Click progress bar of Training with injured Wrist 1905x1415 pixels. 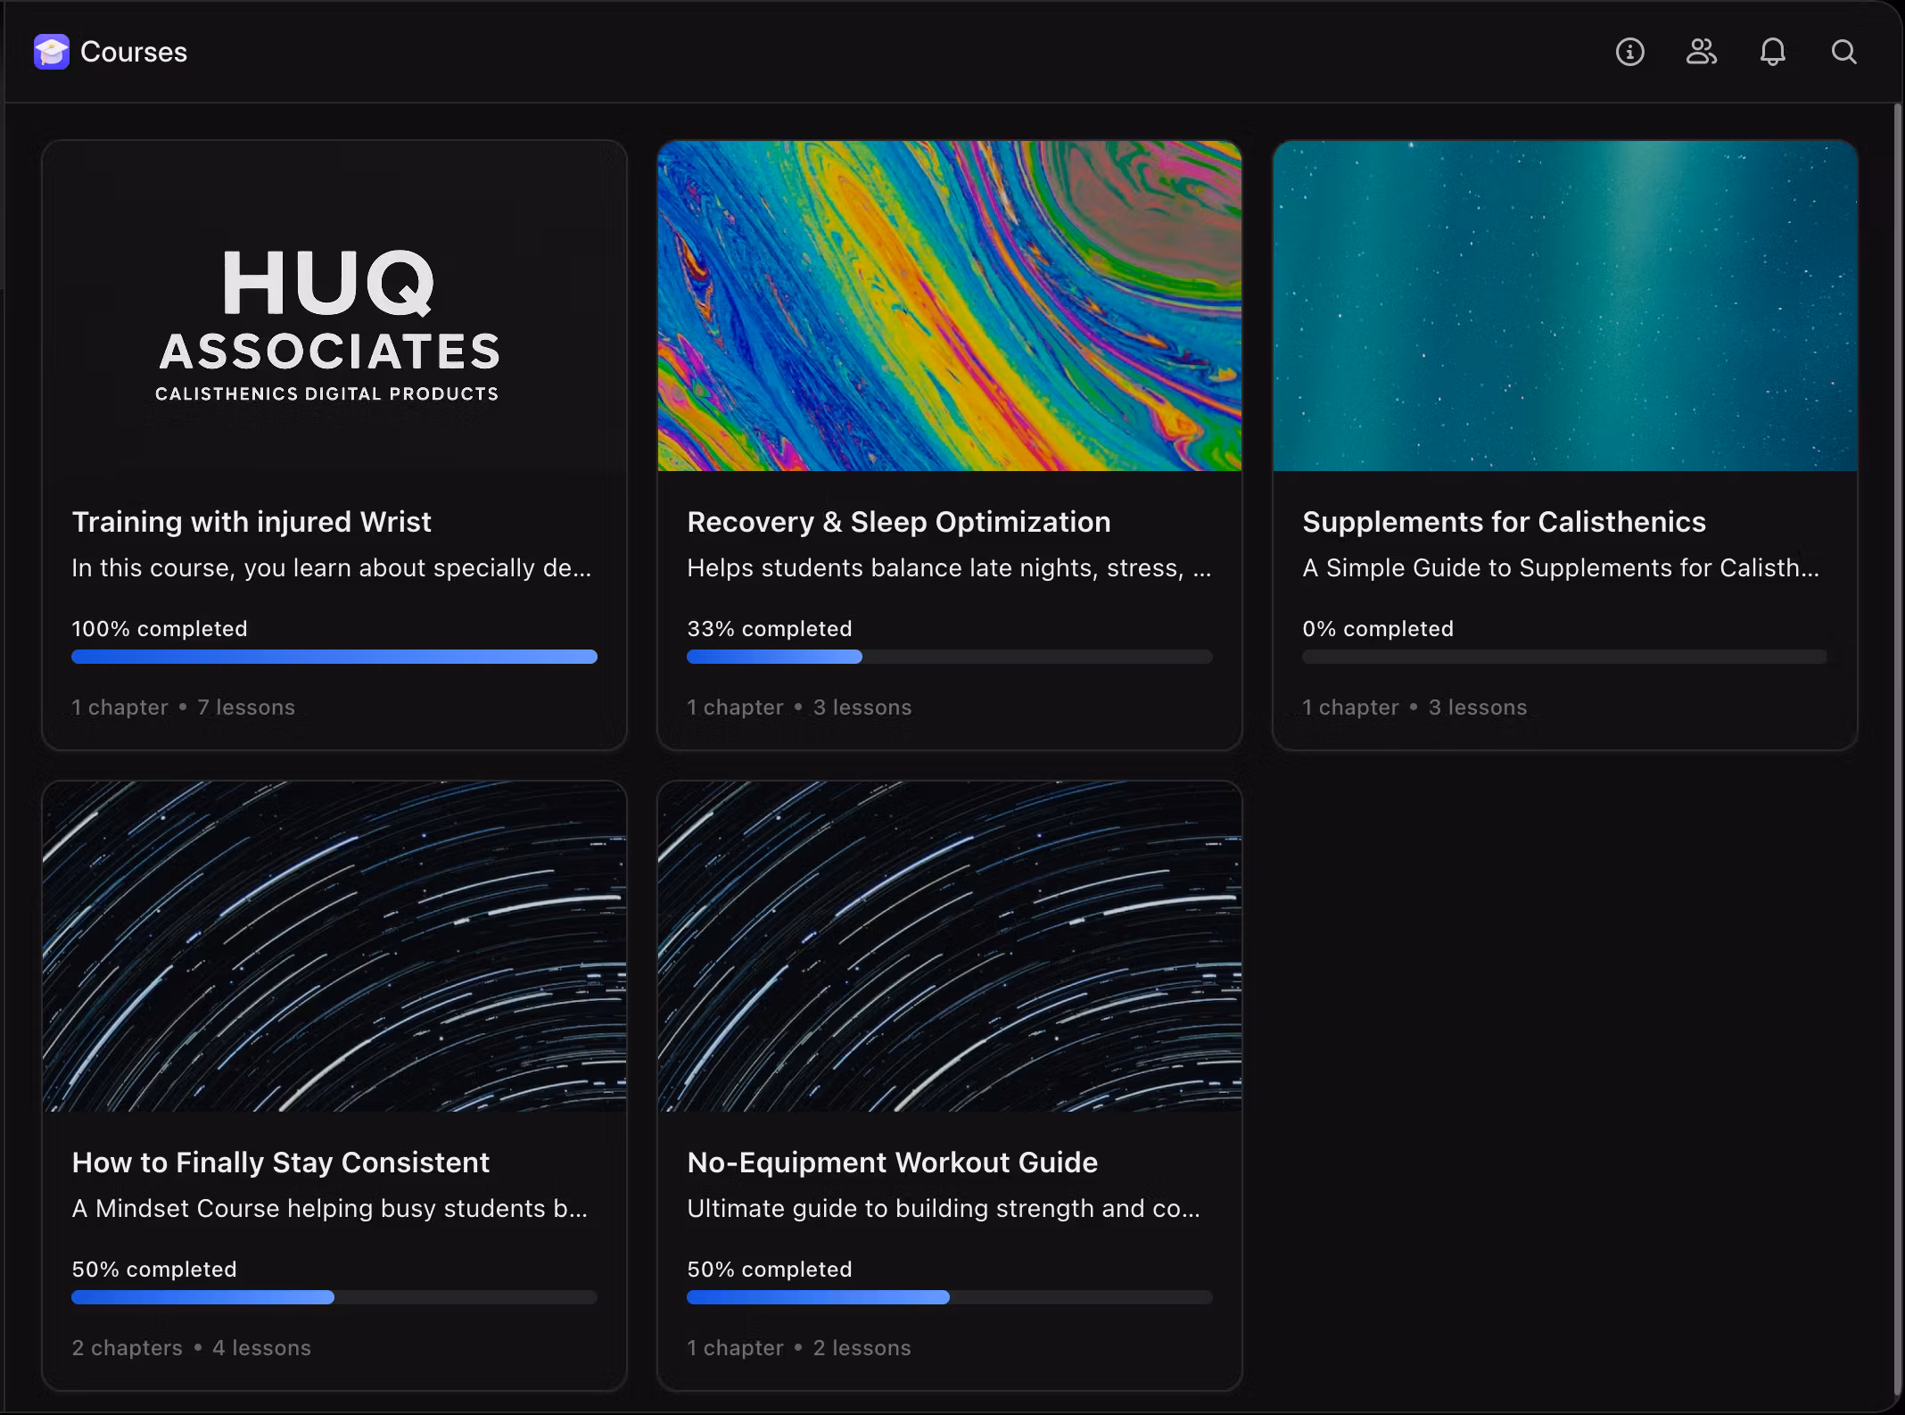pos(334,657)
